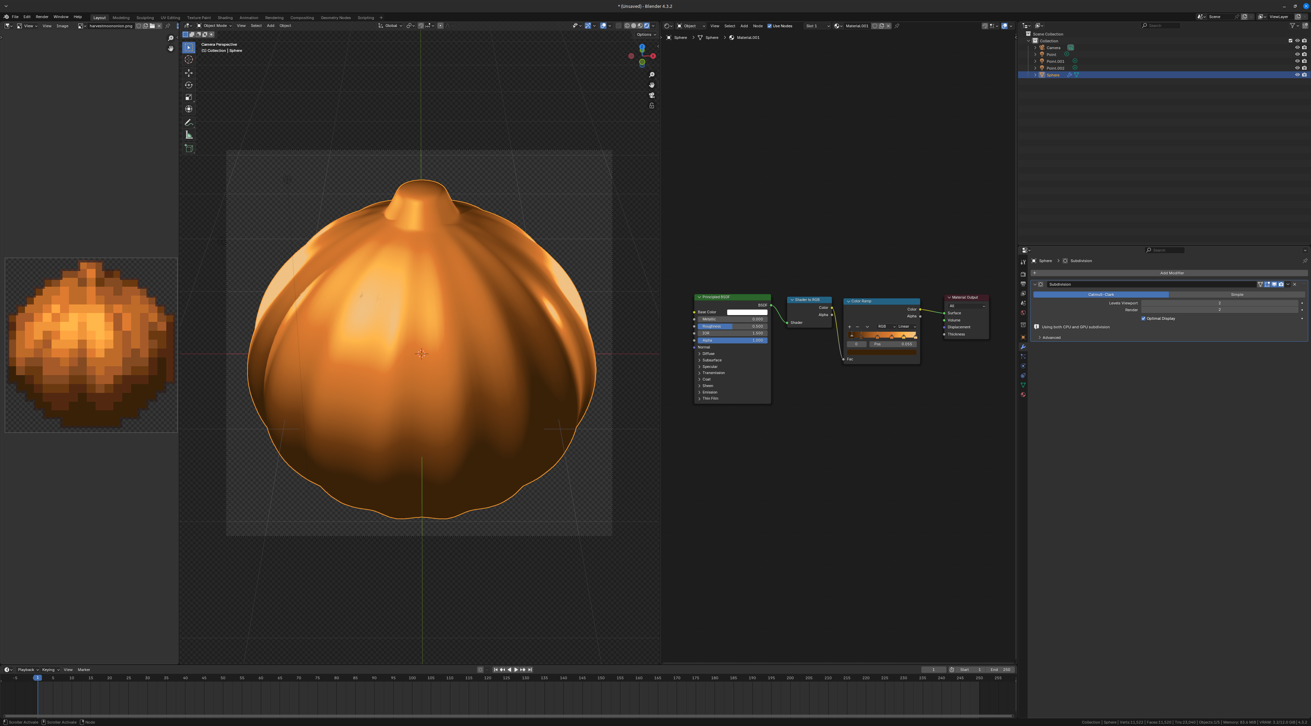Click the viewport zoom magnifier gizmo
Screen dimensions: 1311x726
click(651, 75)
